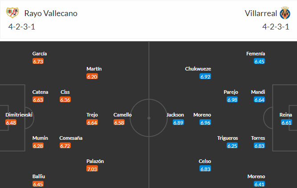297x188 pixels.
Task: Click the Rayo Vallecano club crest
Action: (12, 13)
